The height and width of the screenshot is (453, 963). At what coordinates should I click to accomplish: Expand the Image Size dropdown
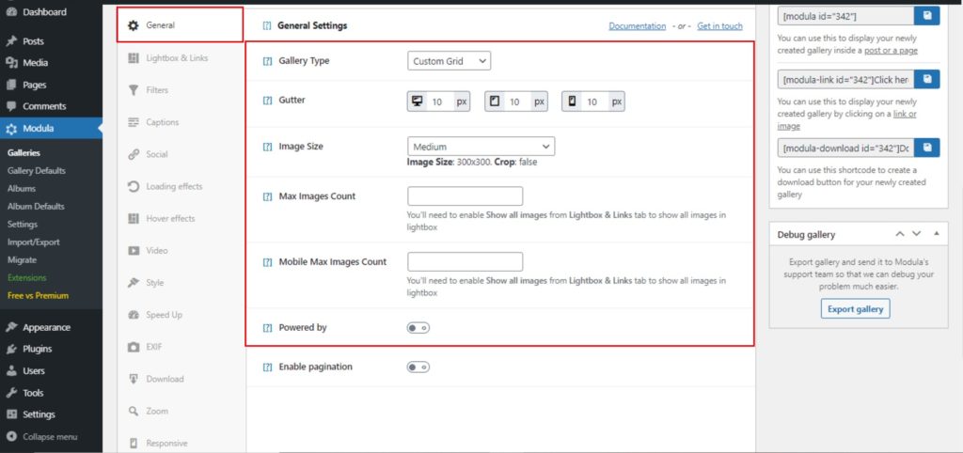pyautogui.click(x=481, y=147)
